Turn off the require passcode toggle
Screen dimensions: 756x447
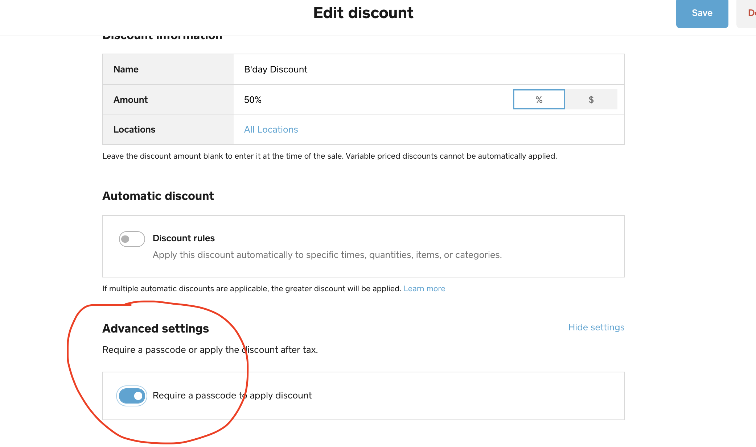[132, 396]
